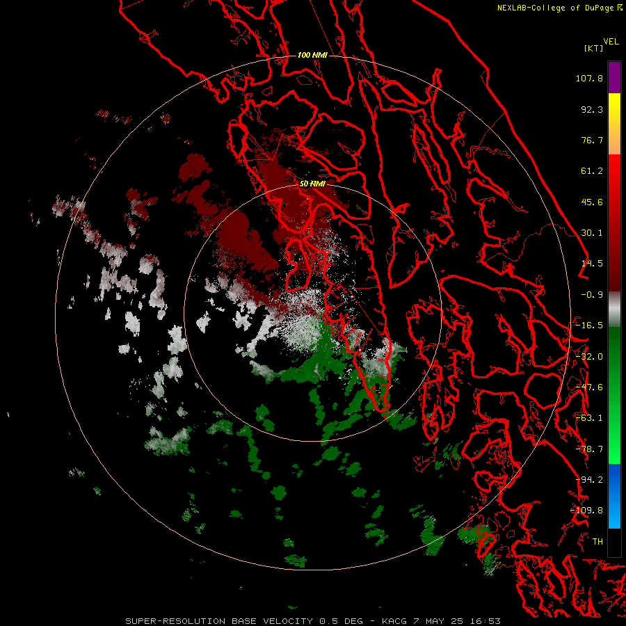Select the 30.1 scale value

592,233
